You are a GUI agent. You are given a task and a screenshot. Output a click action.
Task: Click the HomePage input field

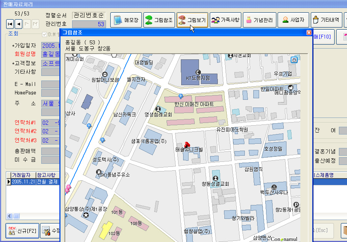tap(51, 93)
